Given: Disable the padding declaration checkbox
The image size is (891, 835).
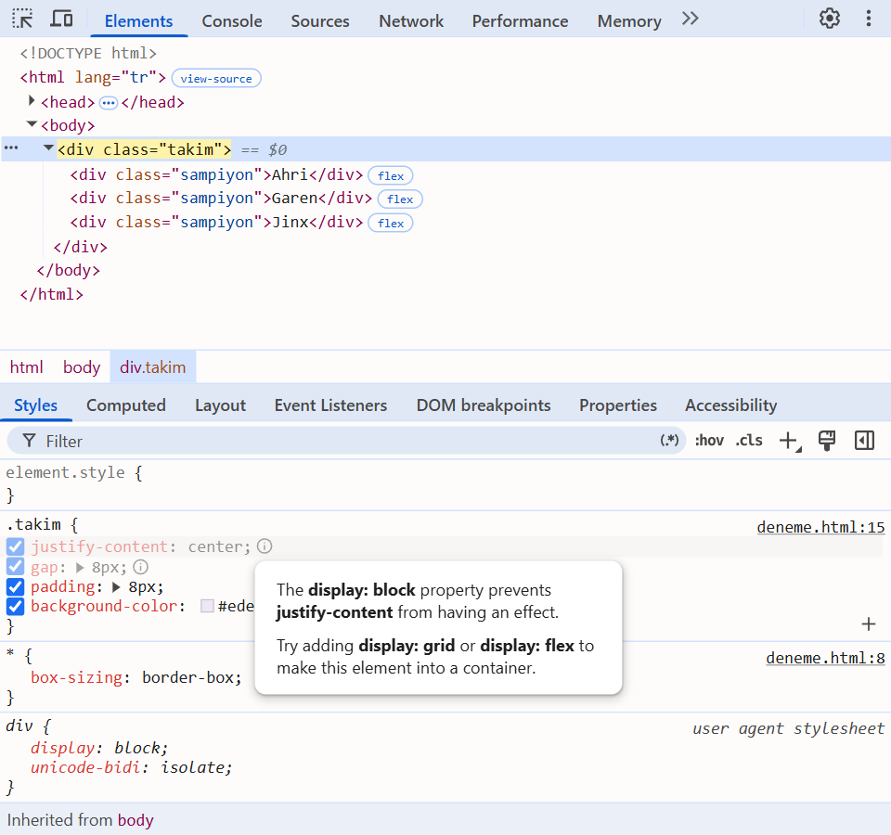Looking at the screenshot, I should click(16, 586).
